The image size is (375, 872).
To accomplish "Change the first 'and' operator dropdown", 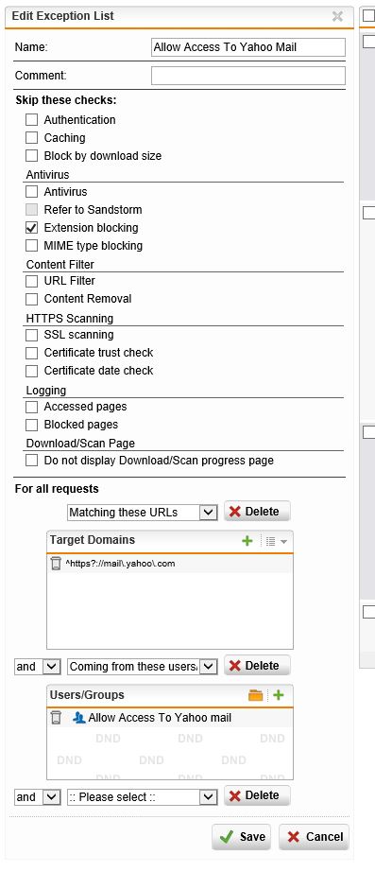I will pyautogui.click(x=37, y=666).
